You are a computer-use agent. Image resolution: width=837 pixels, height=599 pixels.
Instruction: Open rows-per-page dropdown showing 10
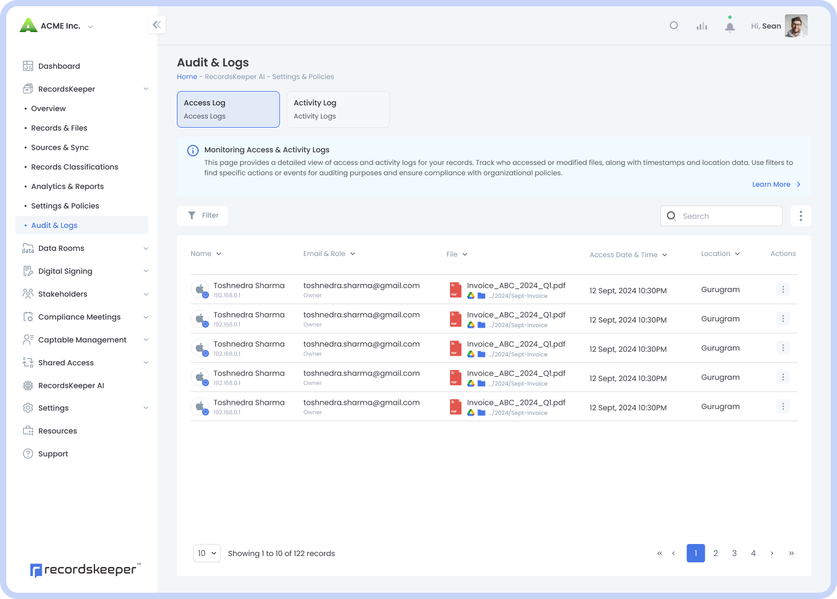tap(207, 553)
